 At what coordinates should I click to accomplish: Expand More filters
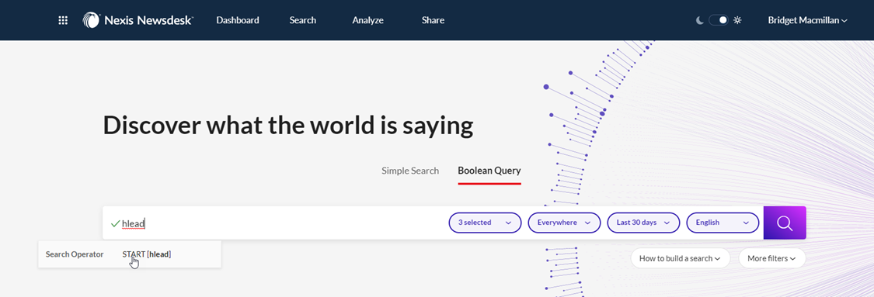tap(772, 258)
